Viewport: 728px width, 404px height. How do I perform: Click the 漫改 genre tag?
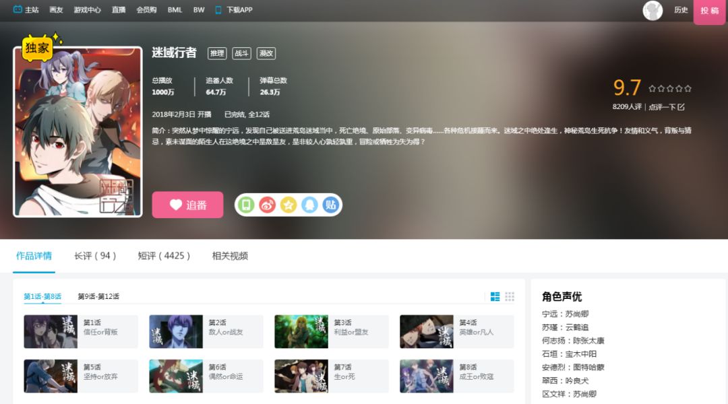pyautogui.click(x=266, y=53)
